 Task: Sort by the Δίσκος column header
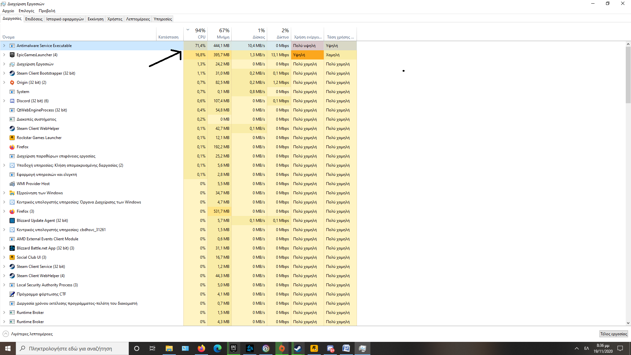(x=249, y=34)
